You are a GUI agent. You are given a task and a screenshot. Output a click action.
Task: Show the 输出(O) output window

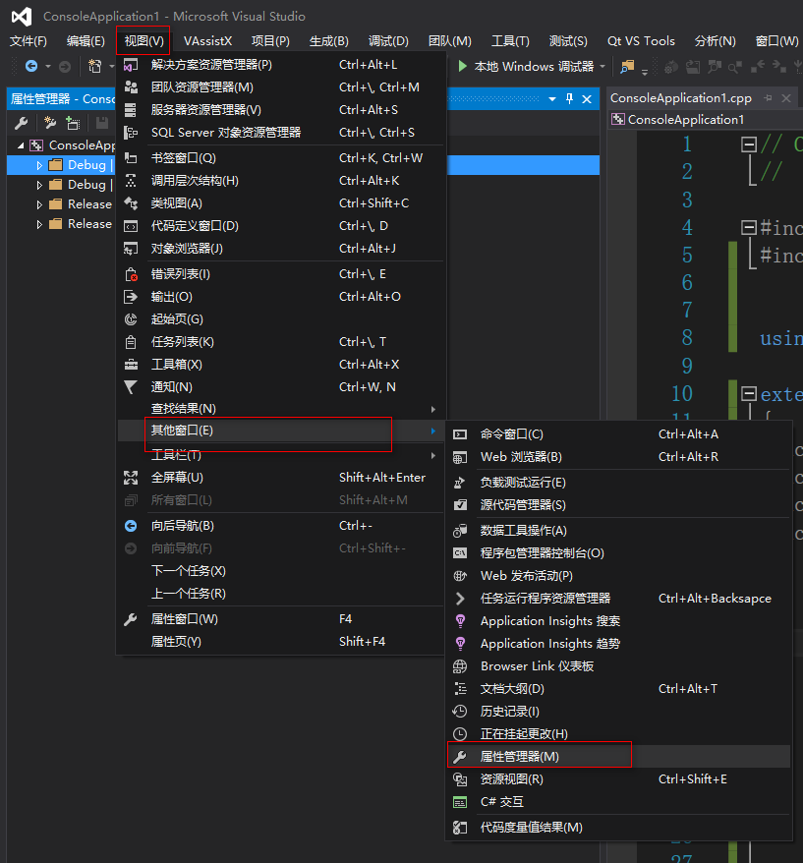point(281,297)
